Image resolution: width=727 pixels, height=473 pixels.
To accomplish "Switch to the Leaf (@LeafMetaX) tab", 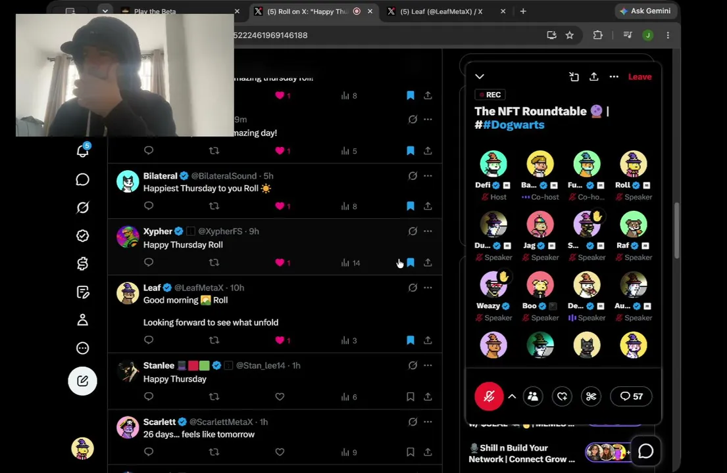I will (440, 12).
